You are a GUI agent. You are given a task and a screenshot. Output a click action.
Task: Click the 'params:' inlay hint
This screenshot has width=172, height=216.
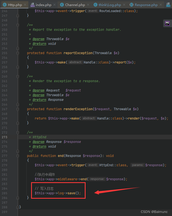point(138,165)
